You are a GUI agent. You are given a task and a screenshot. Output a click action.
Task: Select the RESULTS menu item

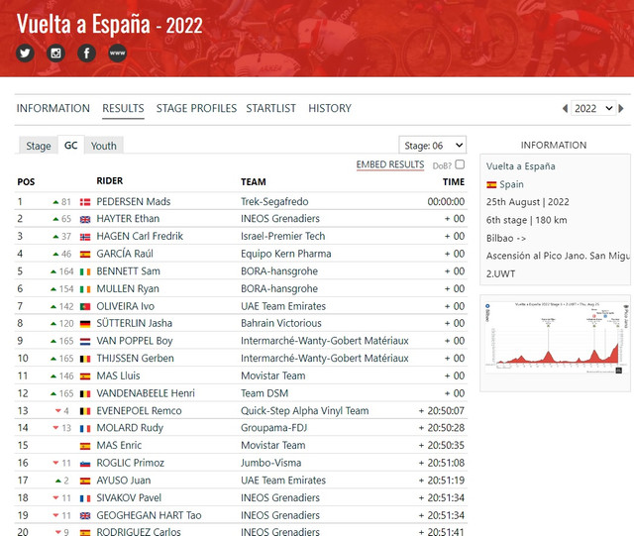pyautogui.click(x=123, y=108)
